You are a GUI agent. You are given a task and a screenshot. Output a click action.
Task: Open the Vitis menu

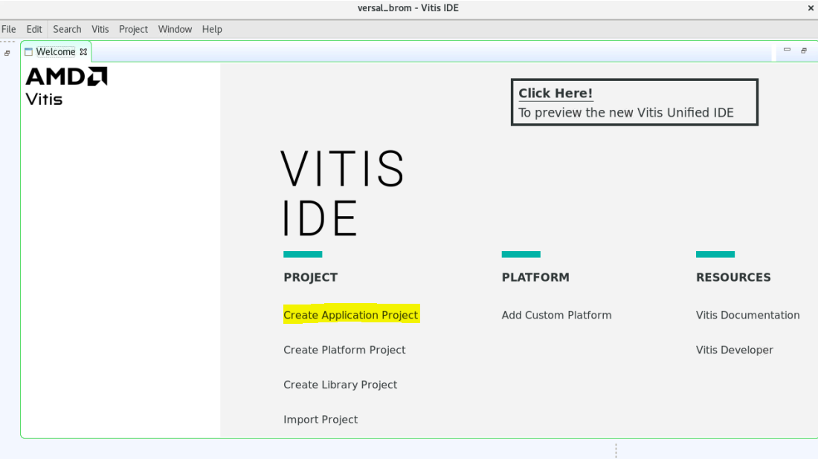tap(100, 29)
